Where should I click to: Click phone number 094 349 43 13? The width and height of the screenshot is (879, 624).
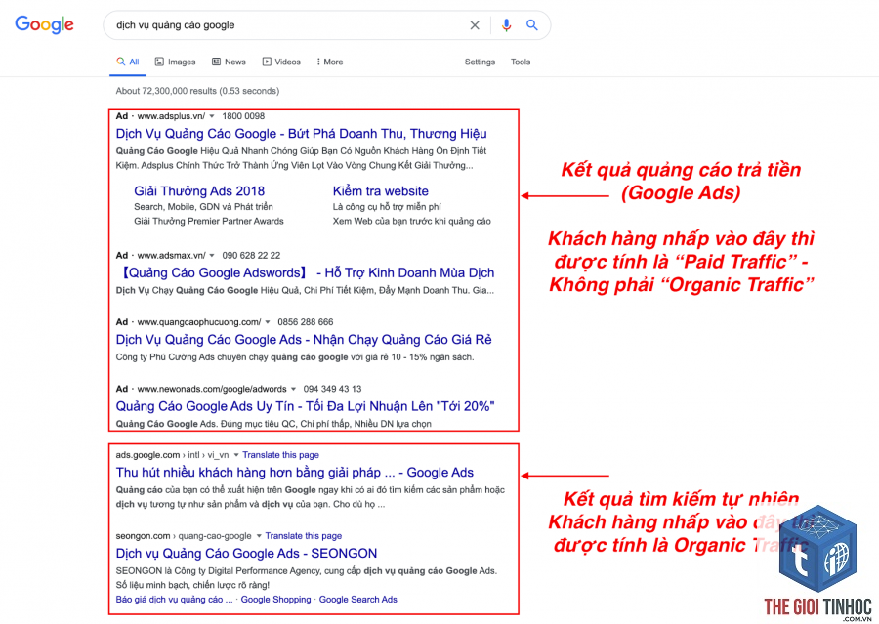coord(332,389)
